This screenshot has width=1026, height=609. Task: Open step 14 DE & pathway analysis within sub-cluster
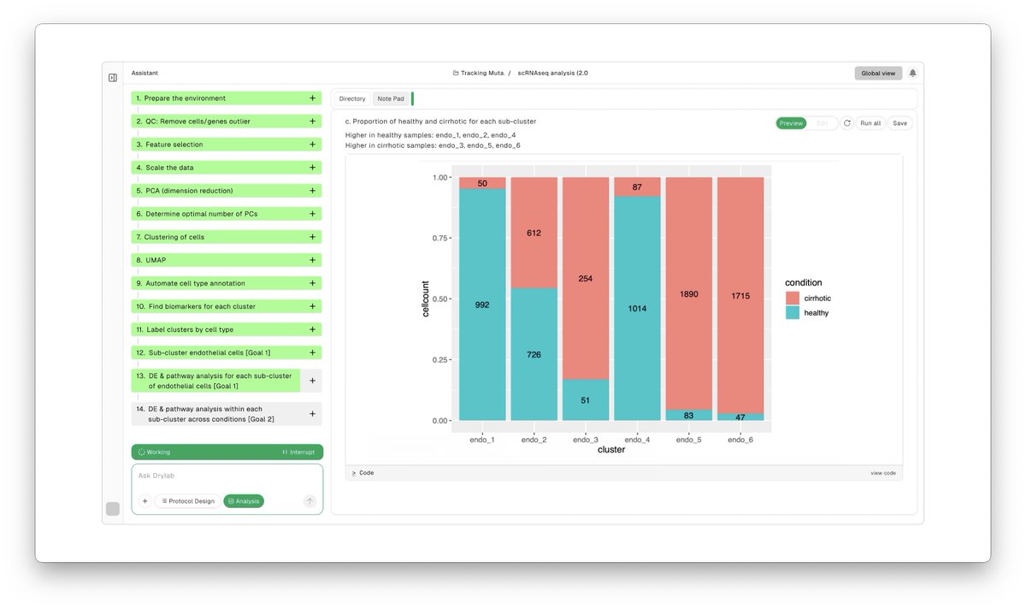click(227, 414)
